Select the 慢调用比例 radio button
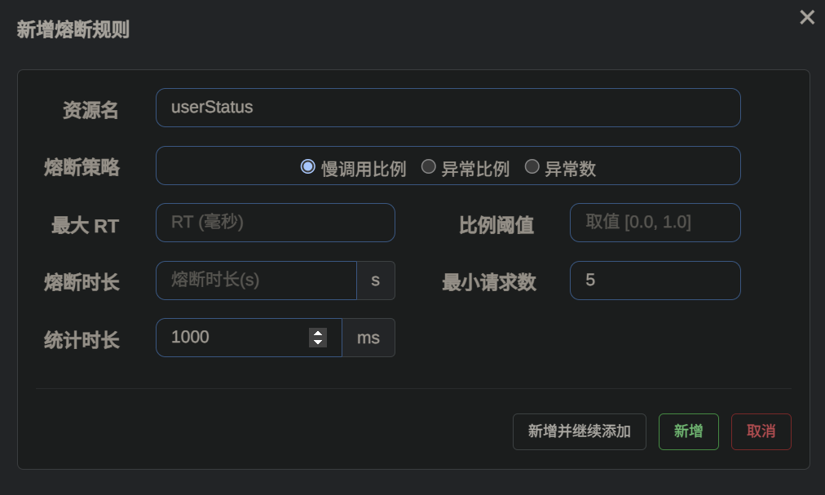 [308, 166]
